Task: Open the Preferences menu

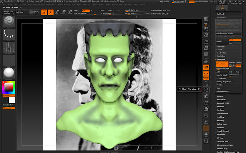Action: 87,5
